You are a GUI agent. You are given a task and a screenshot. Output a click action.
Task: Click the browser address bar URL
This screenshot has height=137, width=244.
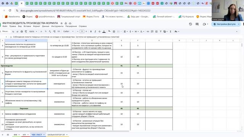click(85, 11)
